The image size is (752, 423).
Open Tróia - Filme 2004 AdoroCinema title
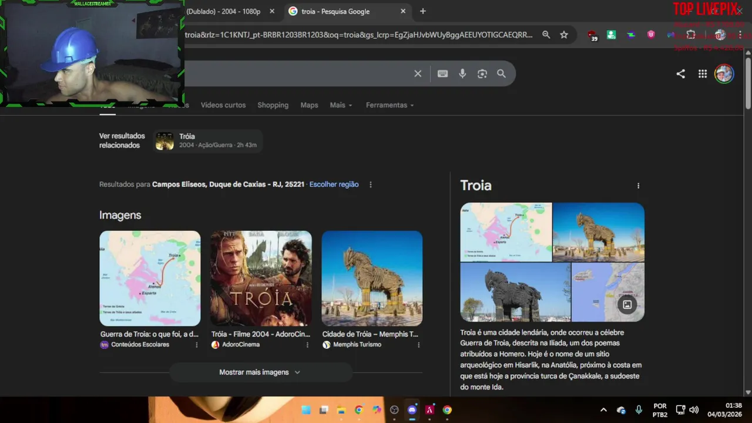coord(260,334)
